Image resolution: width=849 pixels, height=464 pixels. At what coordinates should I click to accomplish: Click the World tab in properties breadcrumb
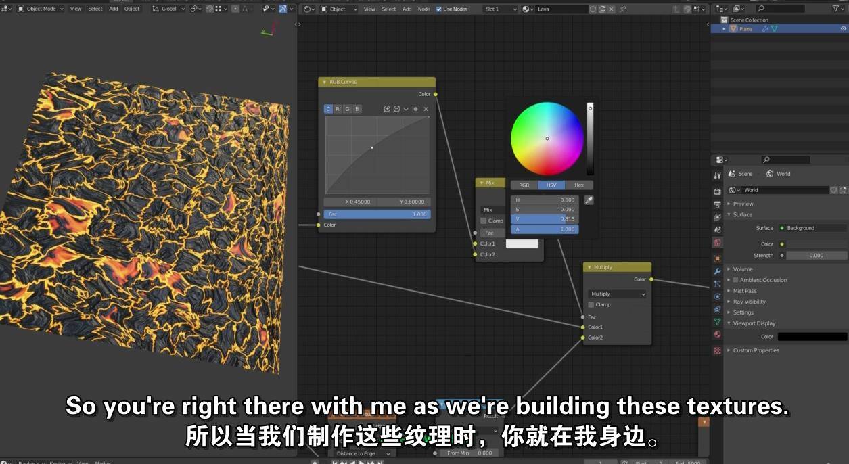[778, 174]
